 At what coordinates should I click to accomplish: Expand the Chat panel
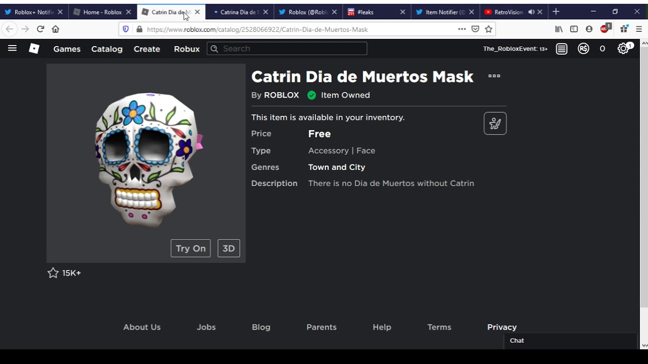(x=571, y=341)
